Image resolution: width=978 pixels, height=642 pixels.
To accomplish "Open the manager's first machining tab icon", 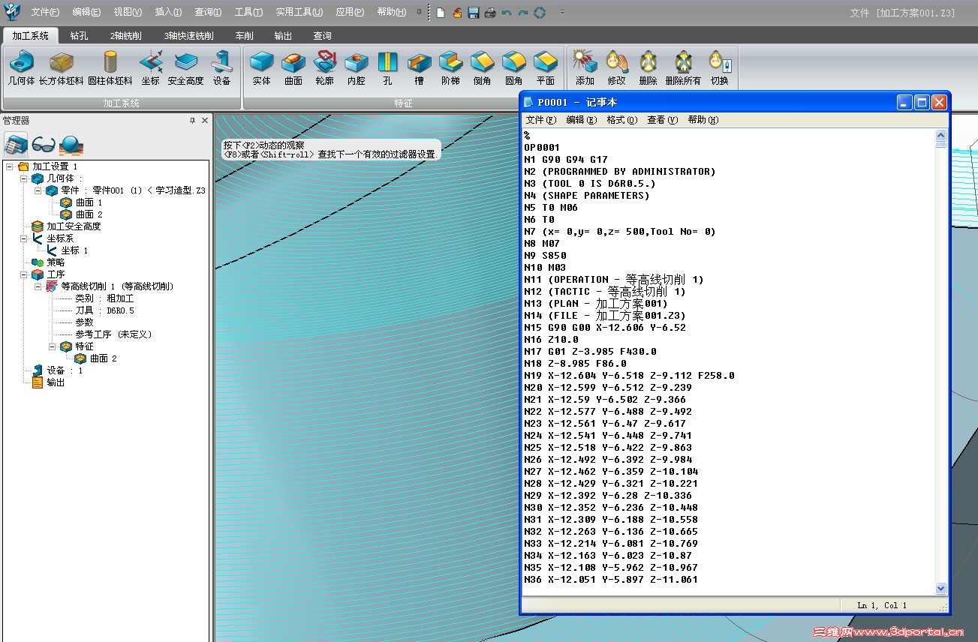I will (x=16, y=144).
